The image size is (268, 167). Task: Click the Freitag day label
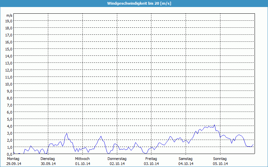pos(151,159)
